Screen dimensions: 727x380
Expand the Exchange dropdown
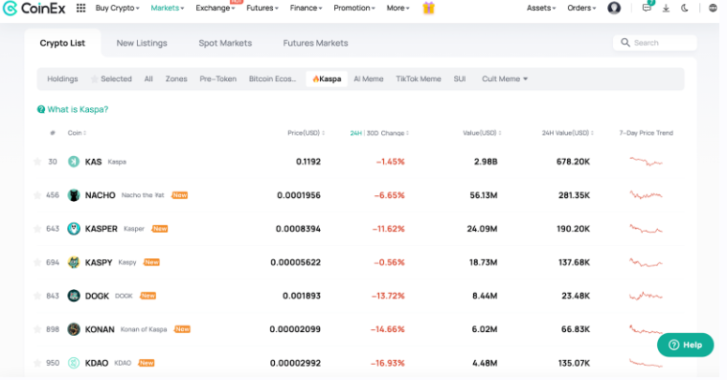click(x=216, y=8)
